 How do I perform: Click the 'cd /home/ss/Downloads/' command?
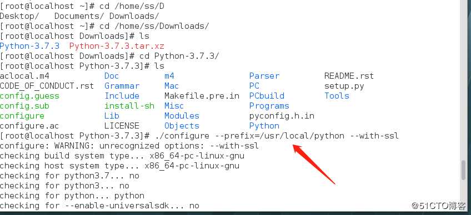click(154, 26)
